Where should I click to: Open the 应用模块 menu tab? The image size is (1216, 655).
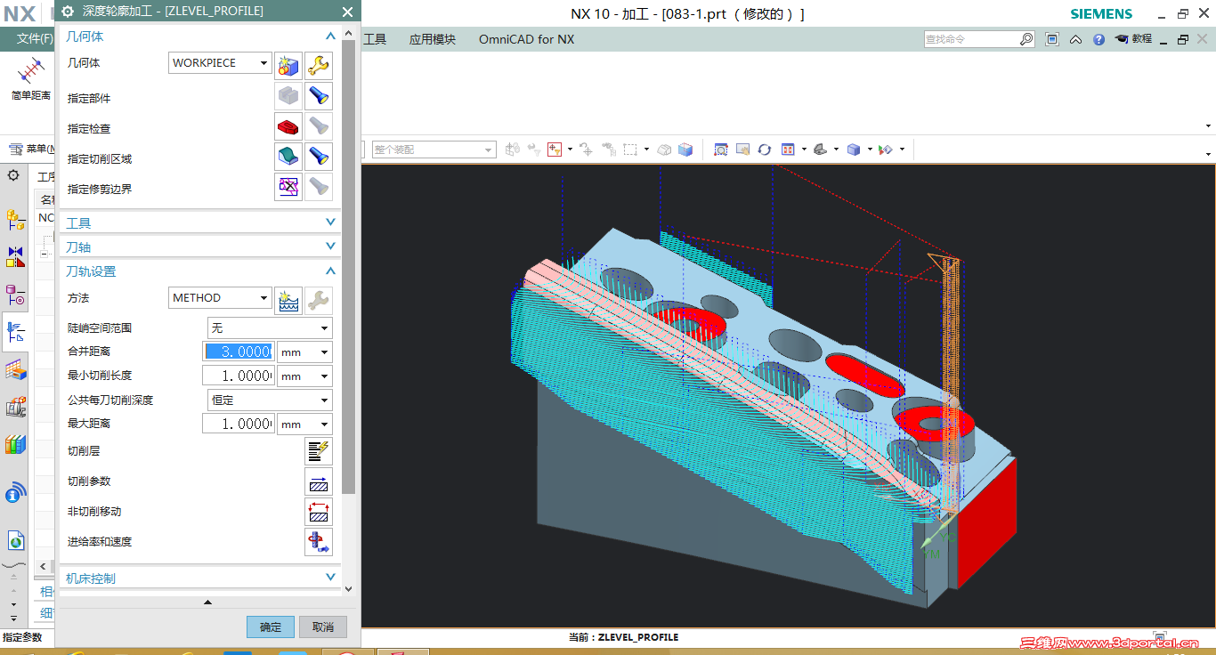432,39
